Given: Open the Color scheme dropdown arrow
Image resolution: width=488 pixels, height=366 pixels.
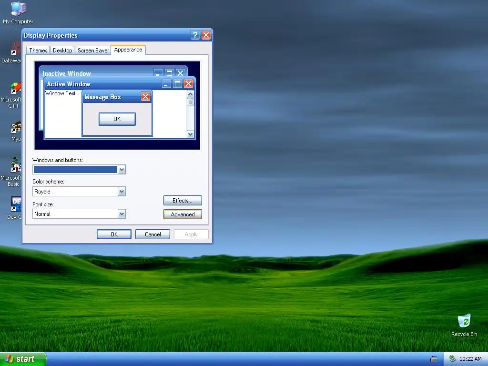Looking at the screenshot, I should click(122, 192).
